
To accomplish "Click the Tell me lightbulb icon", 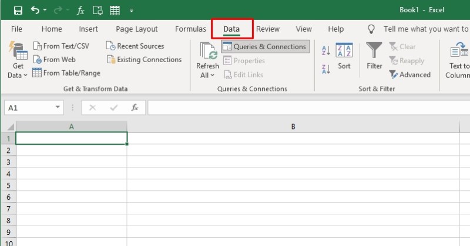I will pos(371,29).
